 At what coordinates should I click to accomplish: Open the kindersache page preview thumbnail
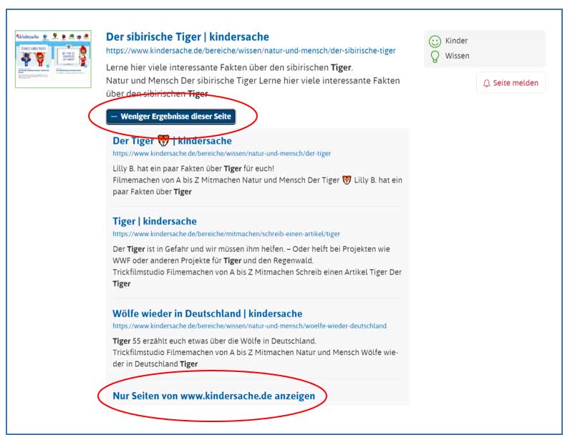(x=53, y=59)
